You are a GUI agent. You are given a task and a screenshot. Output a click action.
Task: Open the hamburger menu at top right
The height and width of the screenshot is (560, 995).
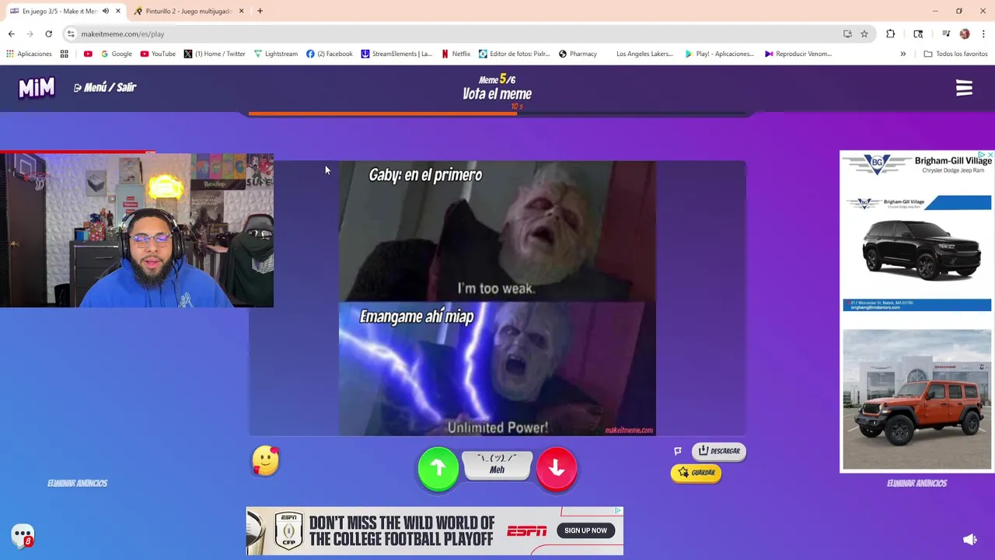964,88
